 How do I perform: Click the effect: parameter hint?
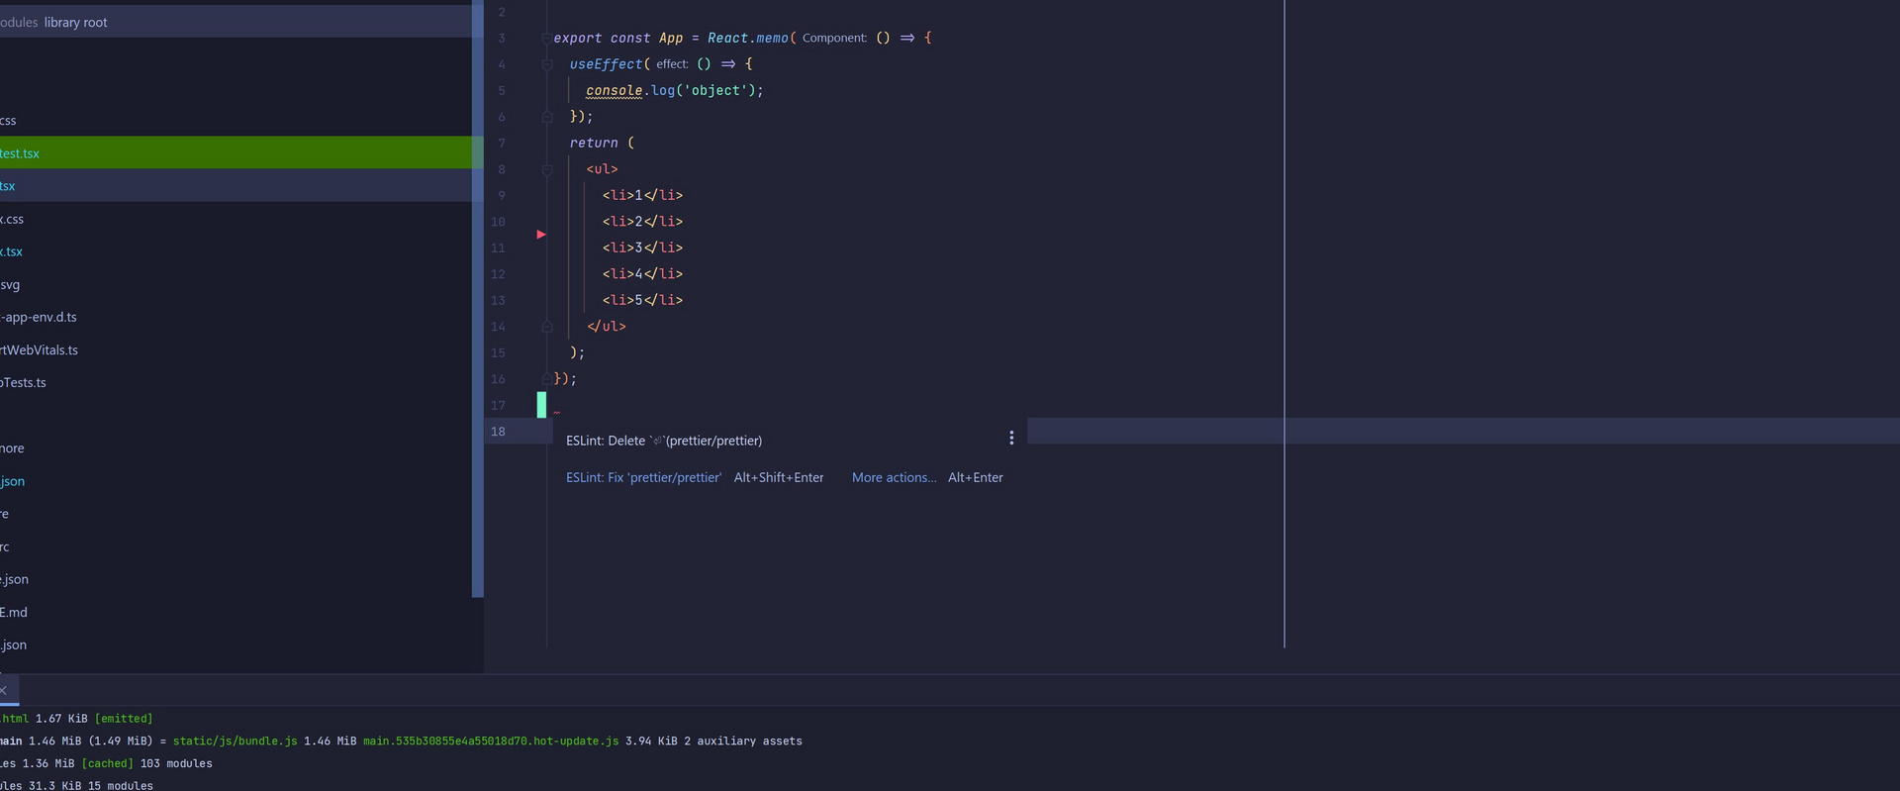point(672,64)
